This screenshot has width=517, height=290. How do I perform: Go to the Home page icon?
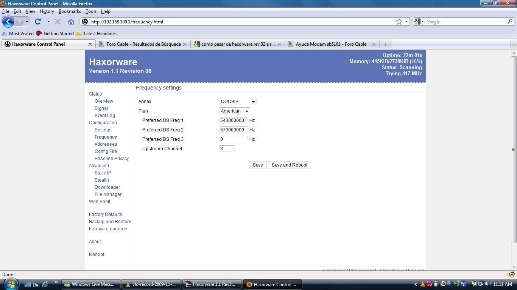click(x=71, y=22)
